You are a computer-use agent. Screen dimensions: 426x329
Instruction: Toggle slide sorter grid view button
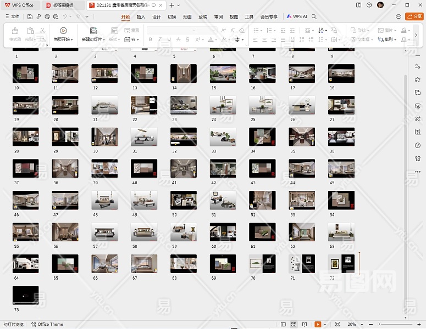(x=294, y=325)
